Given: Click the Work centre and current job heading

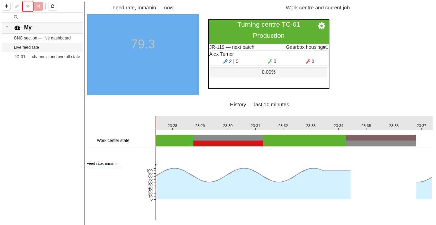Looking at the screenshot, I should click(318, 8).
